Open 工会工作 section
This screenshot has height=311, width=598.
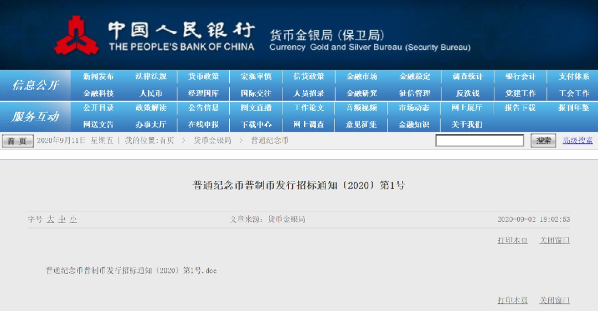(x=574, y=94)
